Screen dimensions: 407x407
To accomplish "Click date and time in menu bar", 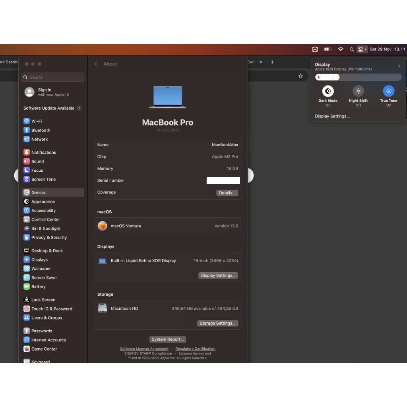I will pyautogui.click(x=387, y=49).
